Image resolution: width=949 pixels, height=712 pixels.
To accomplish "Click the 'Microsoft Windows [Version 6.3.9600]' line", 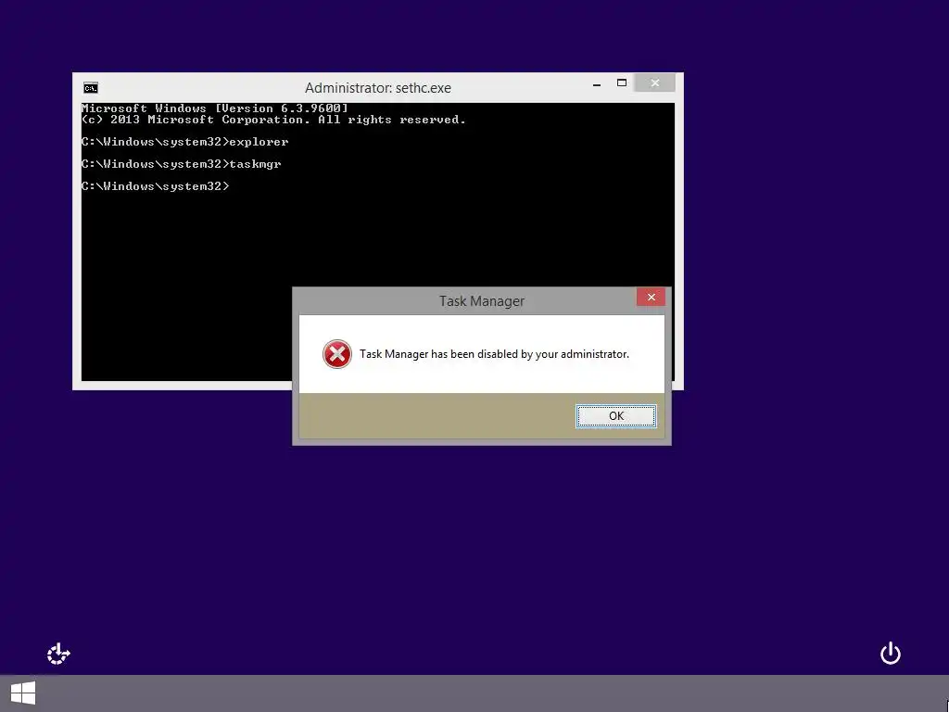I will (x=215, y=108).
